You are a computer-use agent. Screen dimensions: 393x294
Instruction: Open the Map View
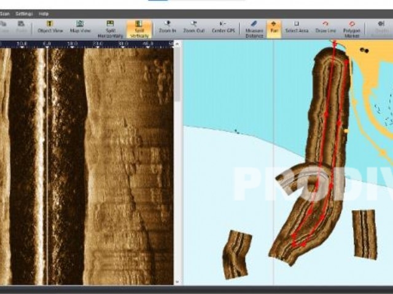[80, 28]
